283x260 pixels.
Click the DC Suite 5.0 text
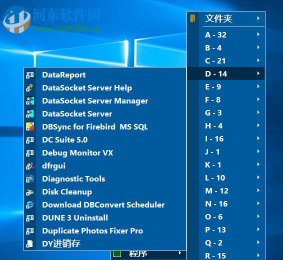pos(65,140)
